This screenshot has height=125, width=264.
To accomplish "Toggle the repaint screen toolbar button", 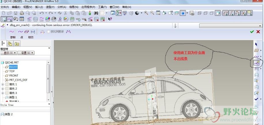I will [x=113, y=13].
